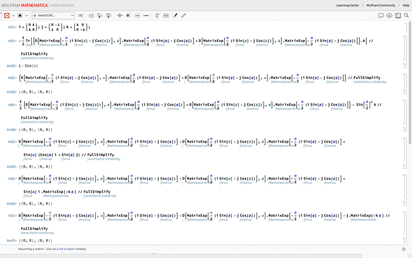
Task: Click 'FullSimplify' in the In[7] cell
Action: point(34,229)
